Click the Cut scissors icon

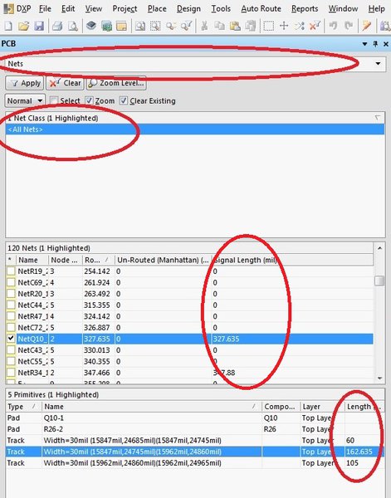204,26
